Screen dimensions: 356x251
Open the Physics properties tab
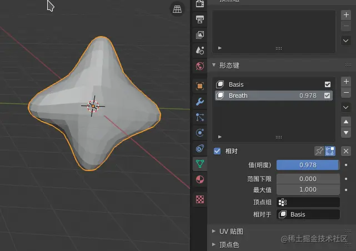[x=200, y=133]
